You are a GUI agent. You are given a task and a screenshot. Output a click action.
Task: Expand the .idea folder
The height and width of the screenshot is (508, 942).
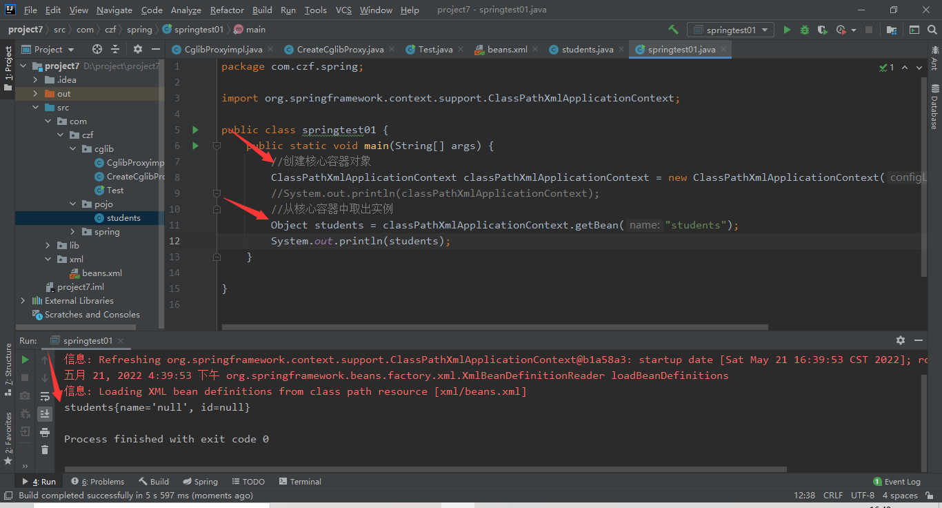click(35, 80)
